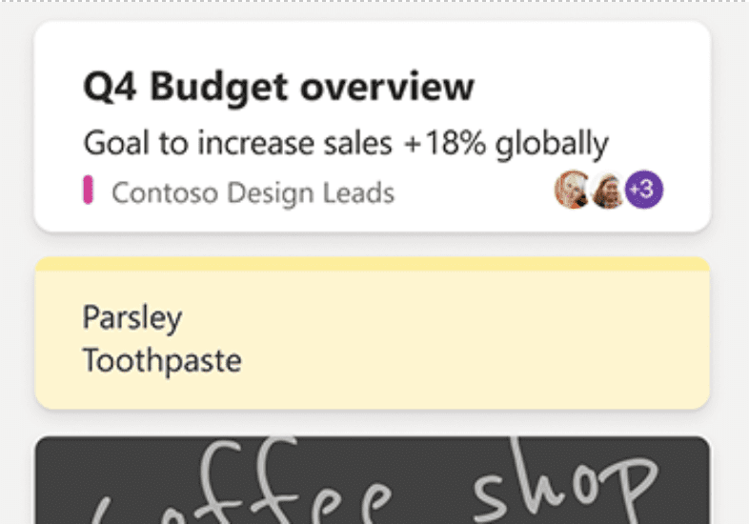749x524 pixels.
Task: Click the +18% figure in the goal text
Action: pos(445,142)
